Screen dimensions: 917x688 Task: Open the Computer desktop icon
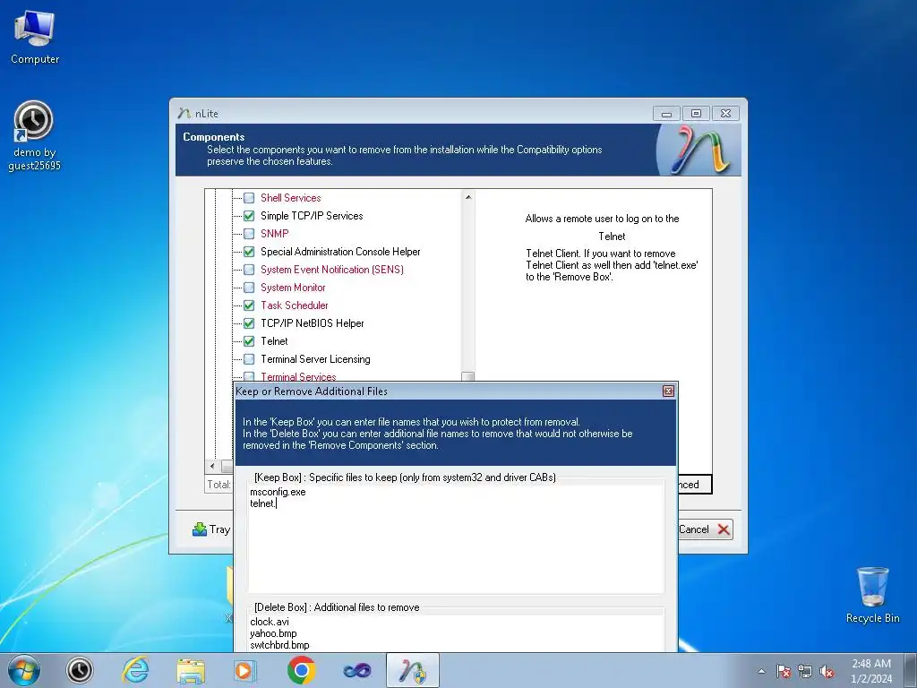tap(35, 38)
